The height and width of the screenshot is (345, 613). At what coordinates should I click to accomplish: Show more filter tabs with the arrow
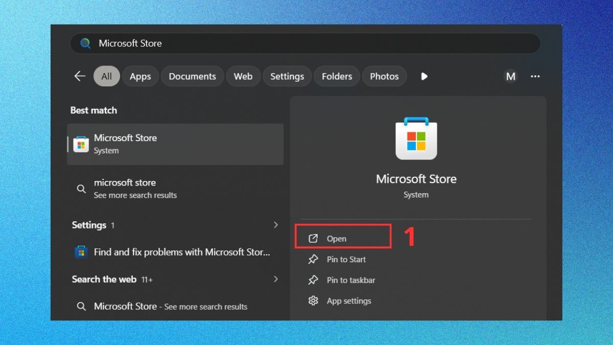pyautogui.click(x=424, y=76)
